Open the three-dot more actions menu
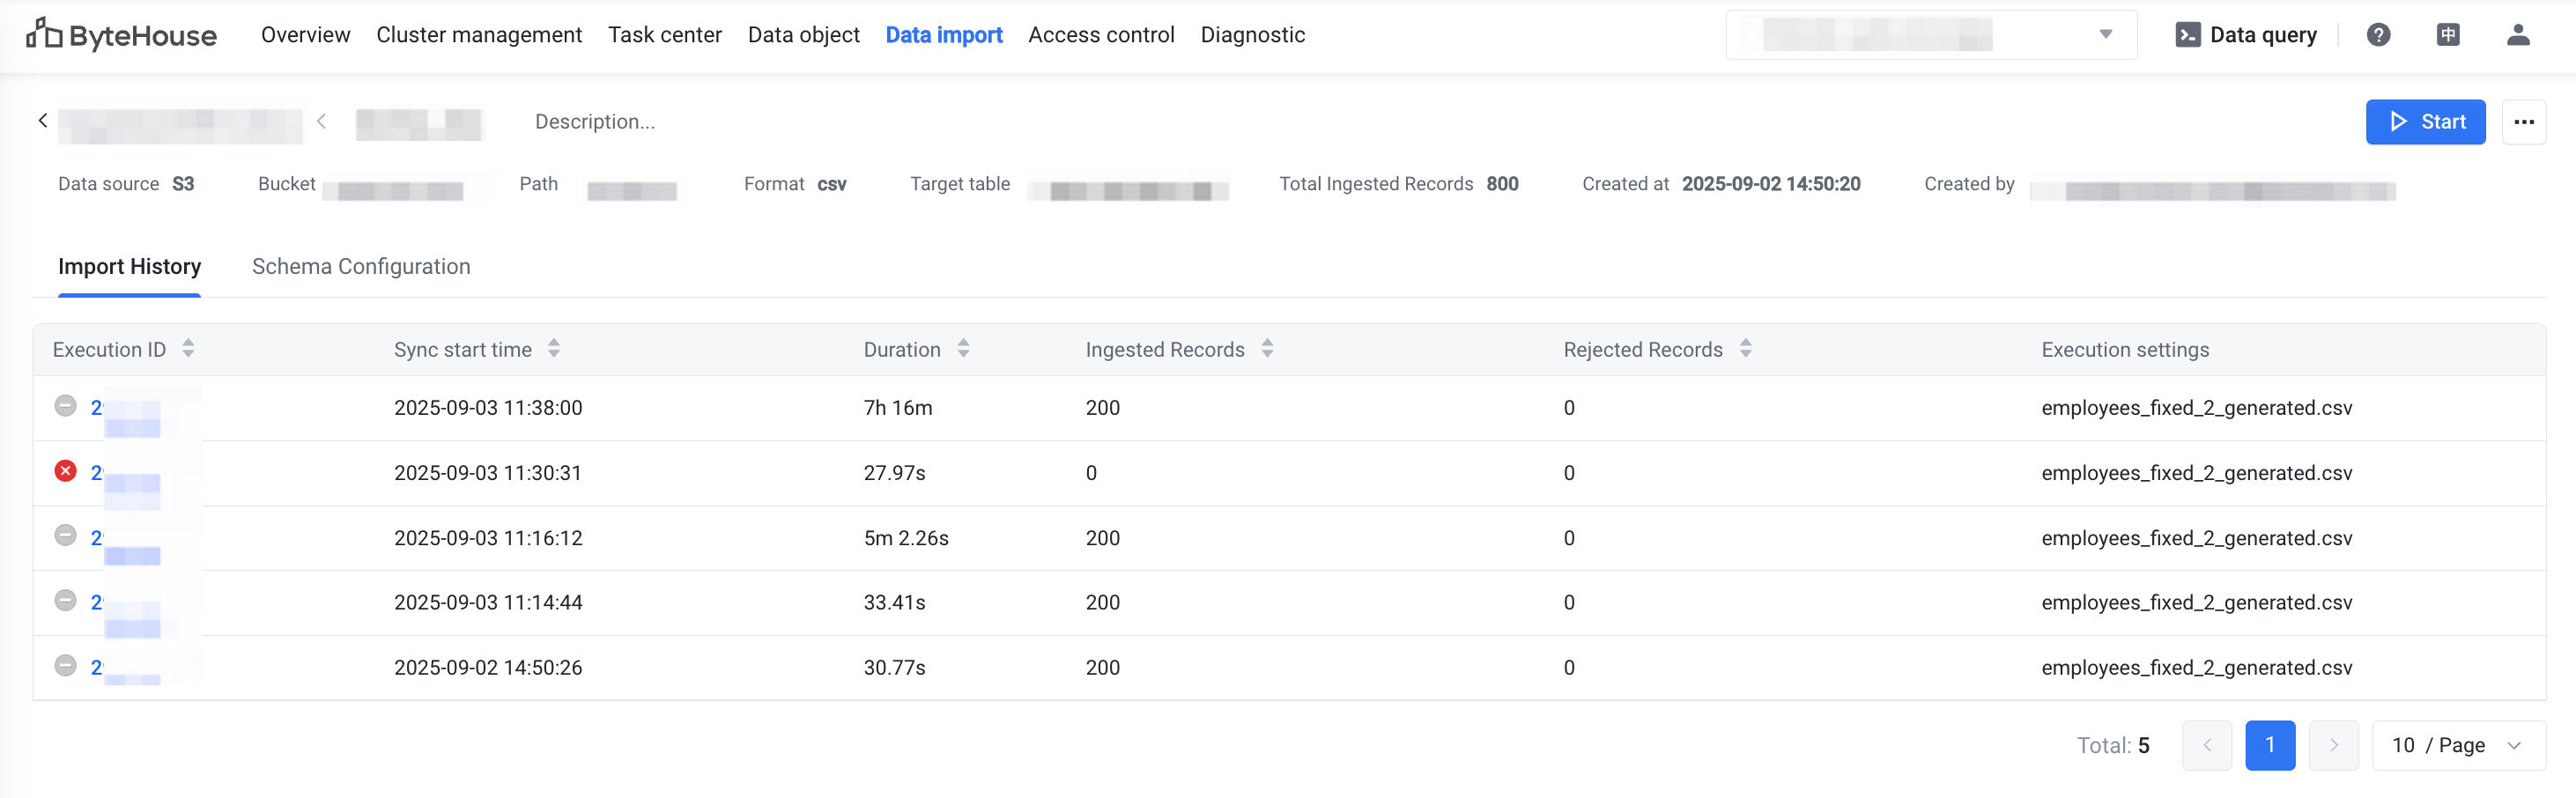2576x798 pixels. pyautogui.click(x=2523, y=122)
